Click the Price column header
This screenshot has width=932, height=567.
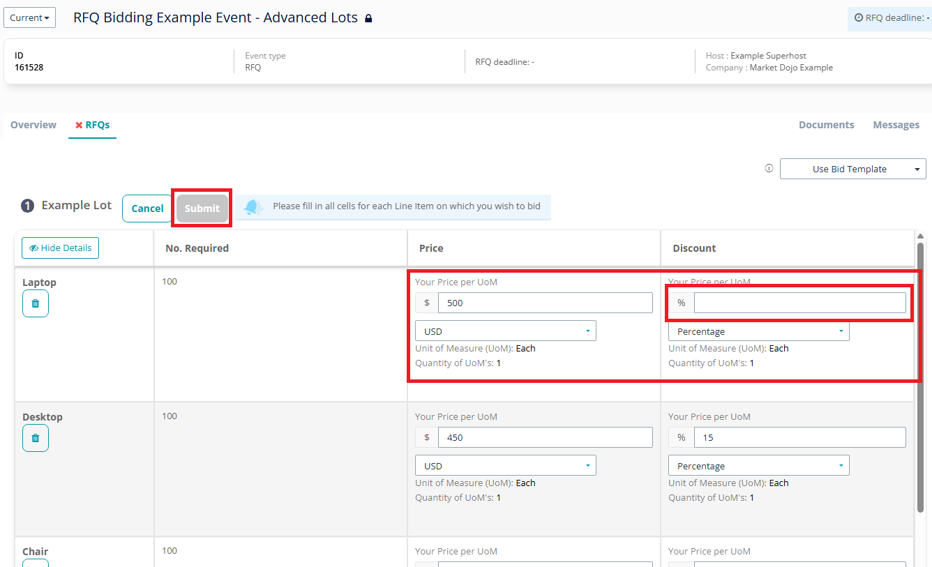(x=431, y=248)
